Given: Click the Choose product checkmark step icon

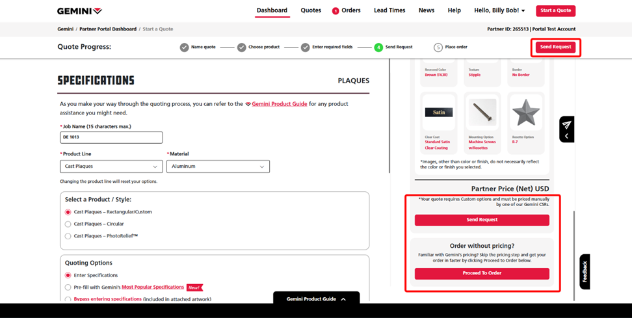Looking at the screenshot, I should (x=241, y=47).
